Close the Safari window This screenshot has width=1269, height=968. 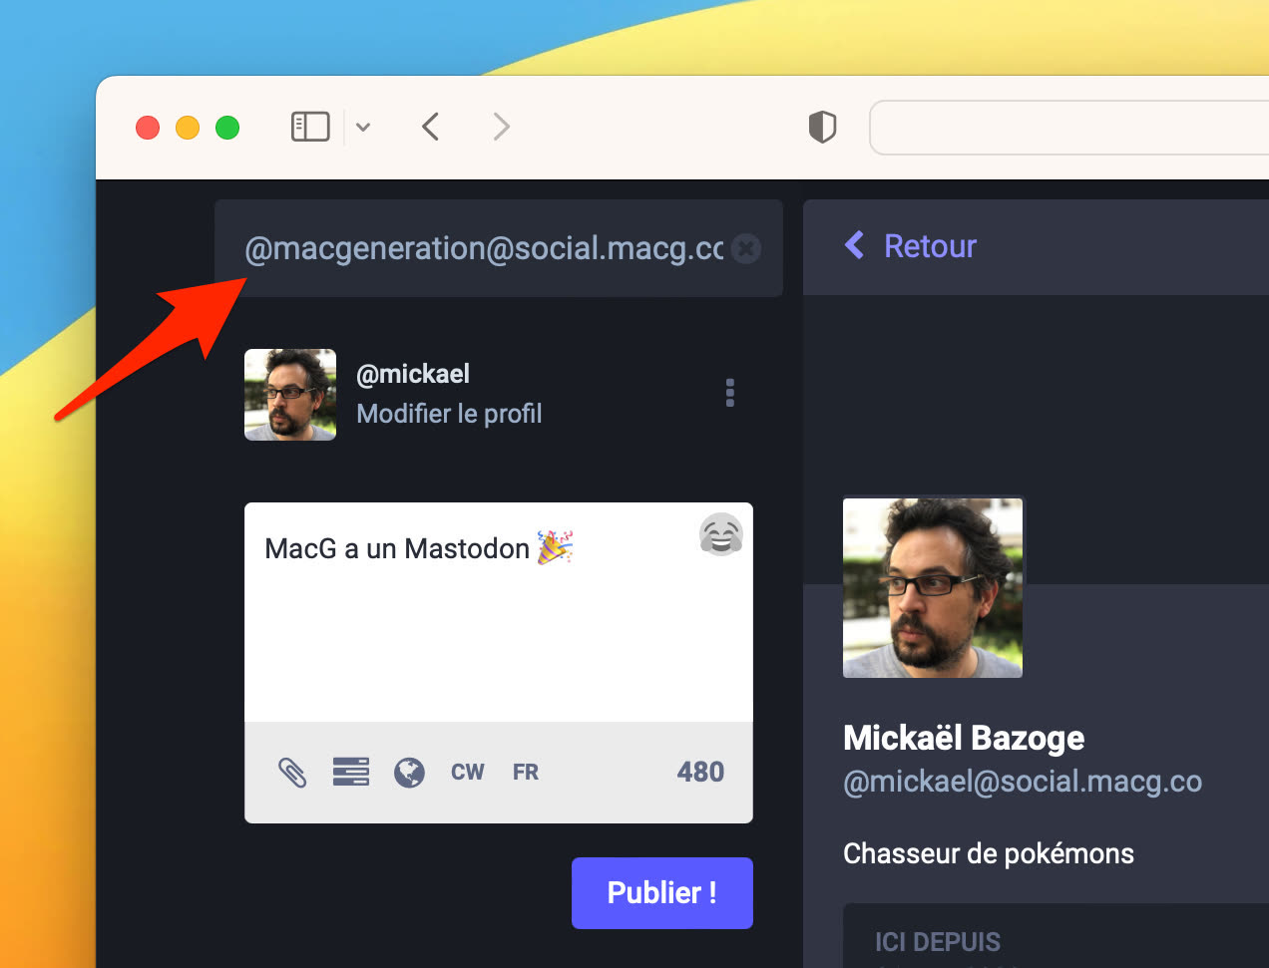(148, 128)
